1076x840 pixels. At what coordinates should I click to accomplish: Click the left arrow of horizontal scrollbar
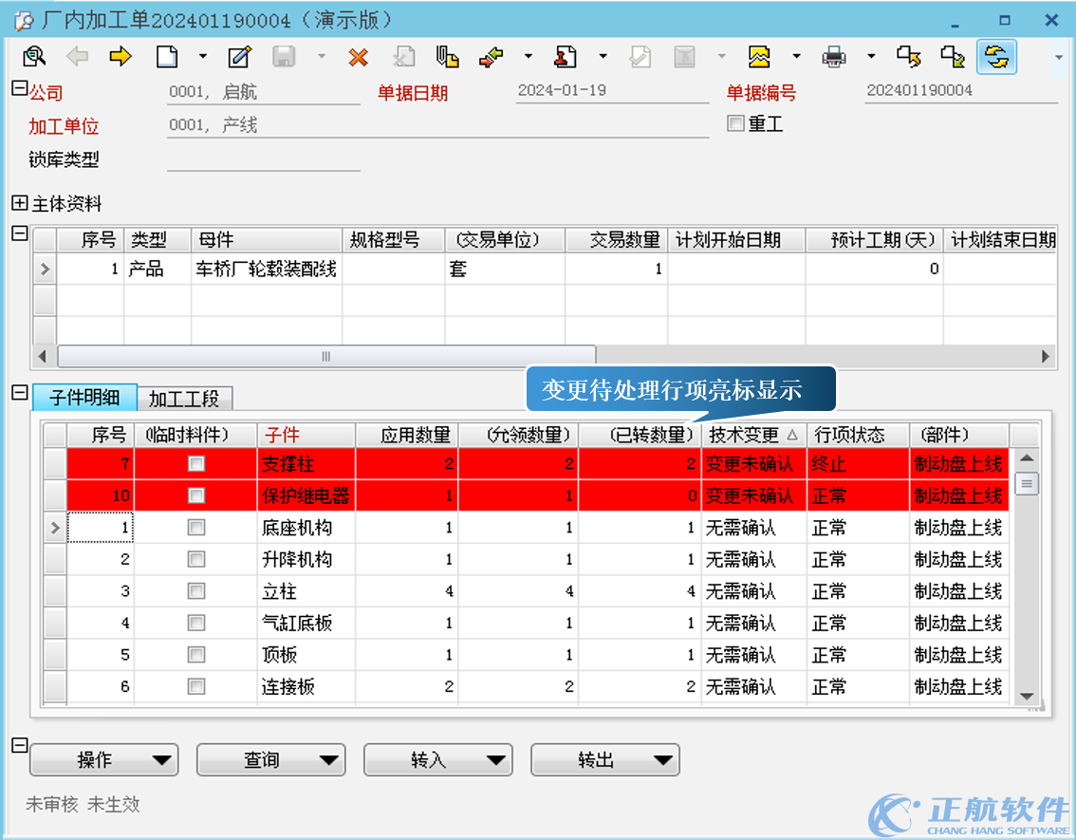pos(44,356)
